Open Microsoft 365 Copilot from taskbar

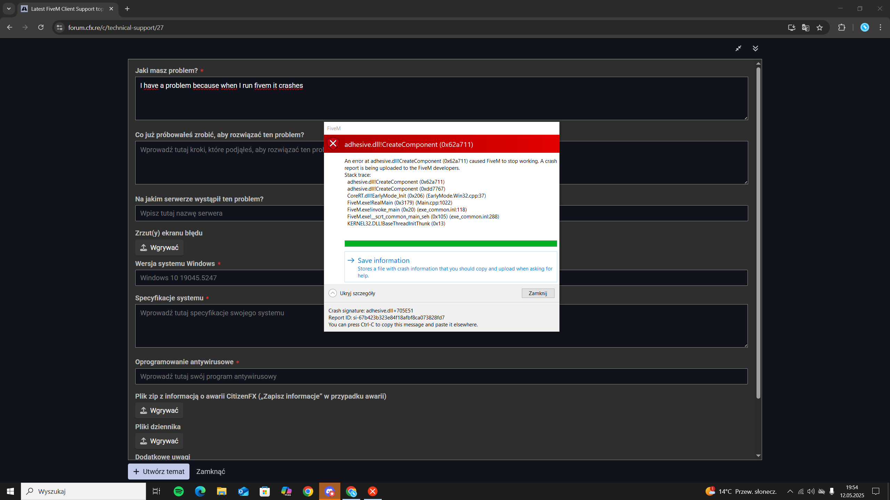[x=286, y=491]
